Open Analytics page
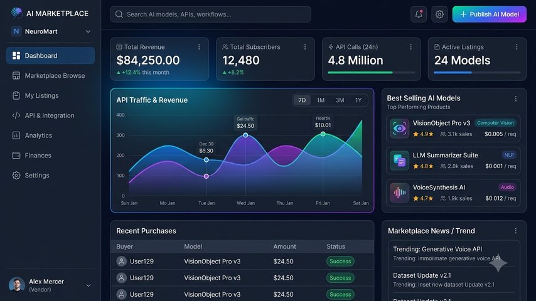The width and height of the screenshot is (536, 301). point(50,135)
